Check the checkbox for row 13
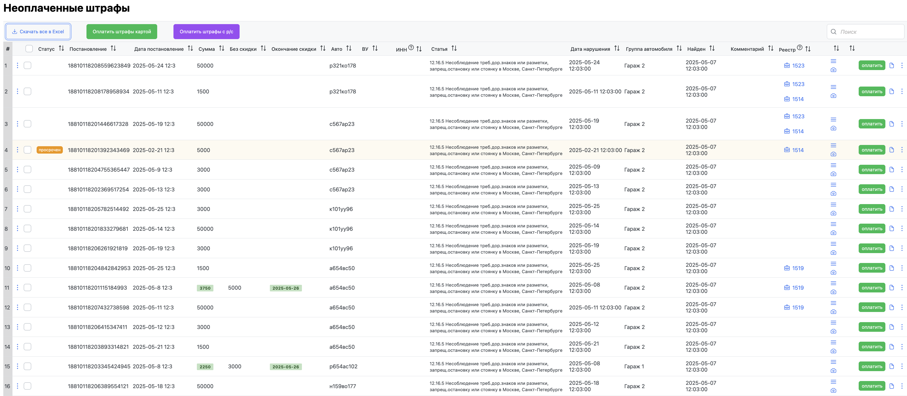The width and height of the screenshot is (907, 396). (27, 327)
